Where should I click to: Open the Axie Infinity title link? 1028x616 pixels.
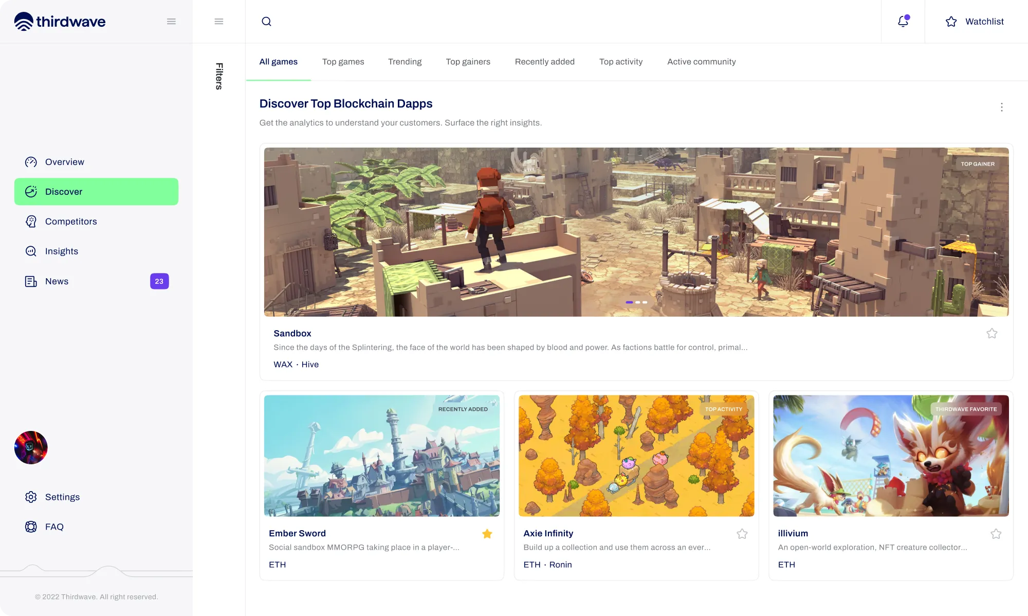coord(548,533)
